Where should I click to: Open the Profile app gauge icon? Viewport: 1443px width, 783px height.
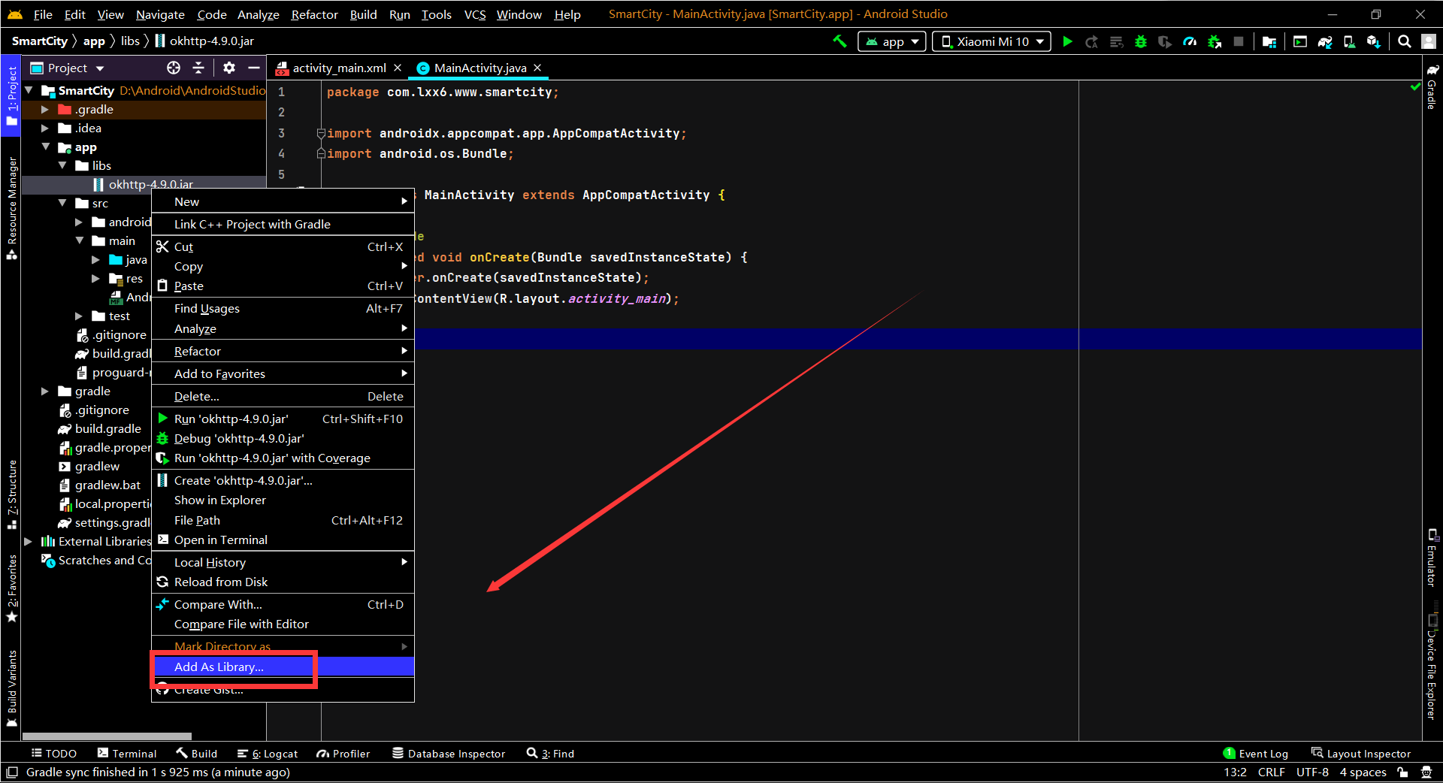click(1190, 41)
